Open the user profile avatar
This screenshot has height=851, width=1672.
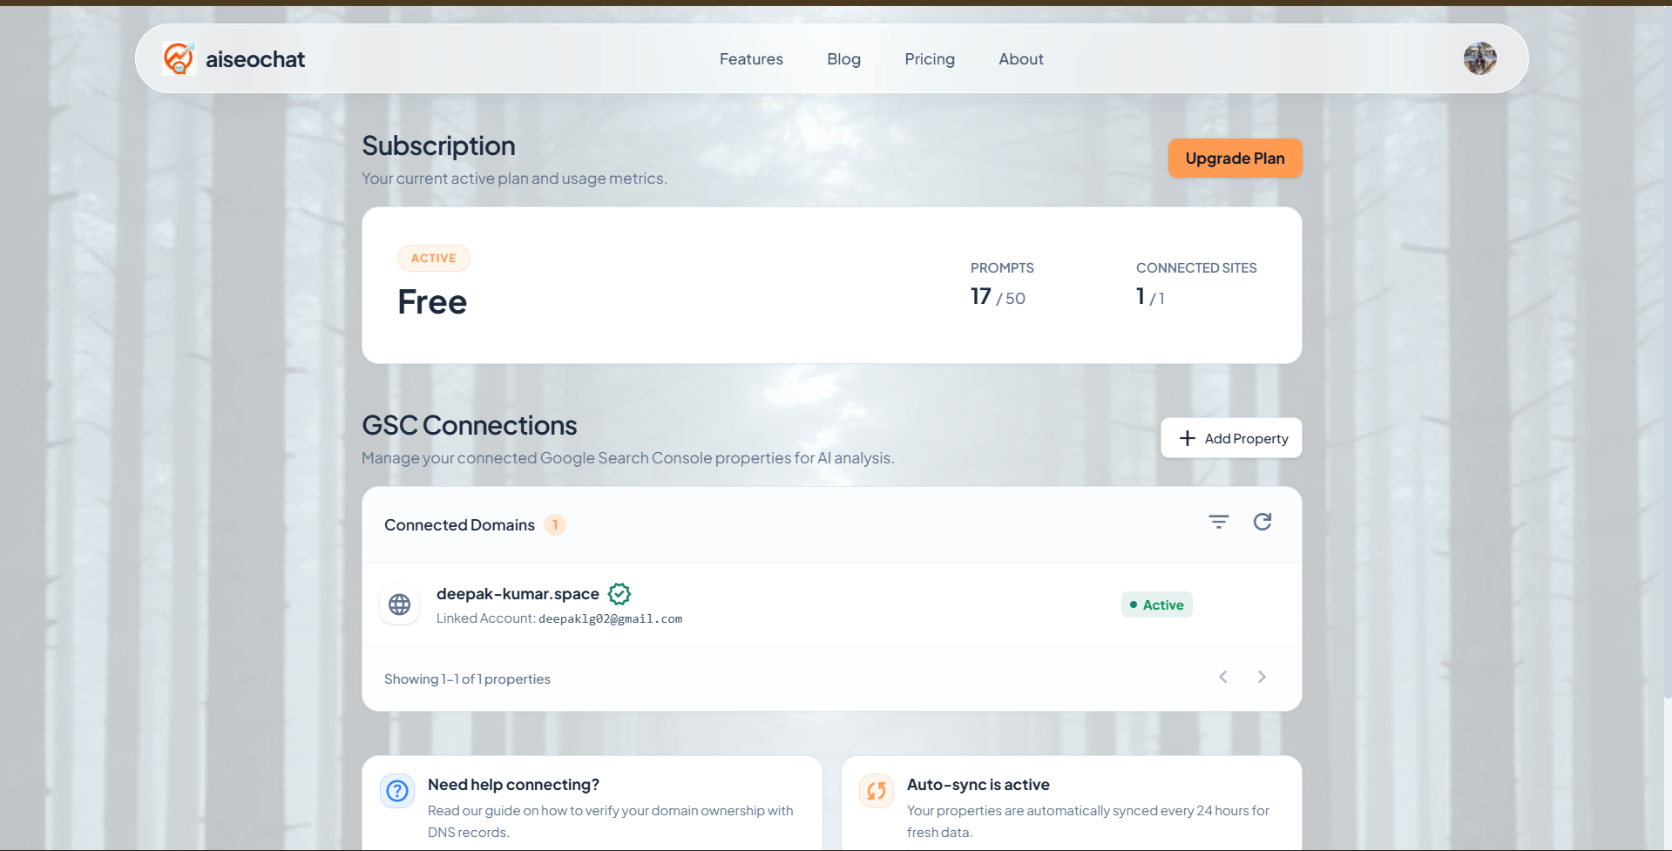click(1479, 58)
